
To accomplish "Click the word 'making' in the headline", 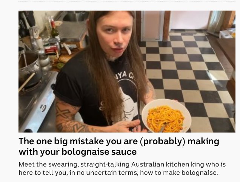I will click(203, 141).
